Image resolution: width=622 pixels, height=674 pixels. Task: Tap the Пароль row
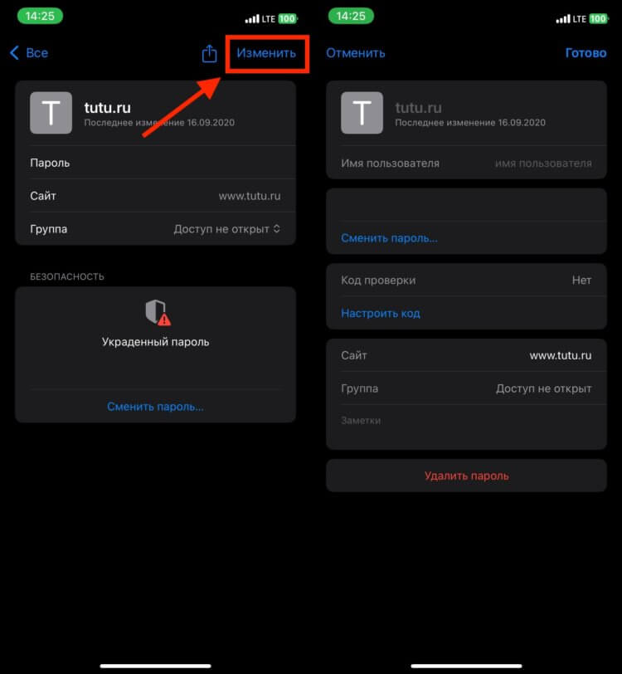[155, 163]
